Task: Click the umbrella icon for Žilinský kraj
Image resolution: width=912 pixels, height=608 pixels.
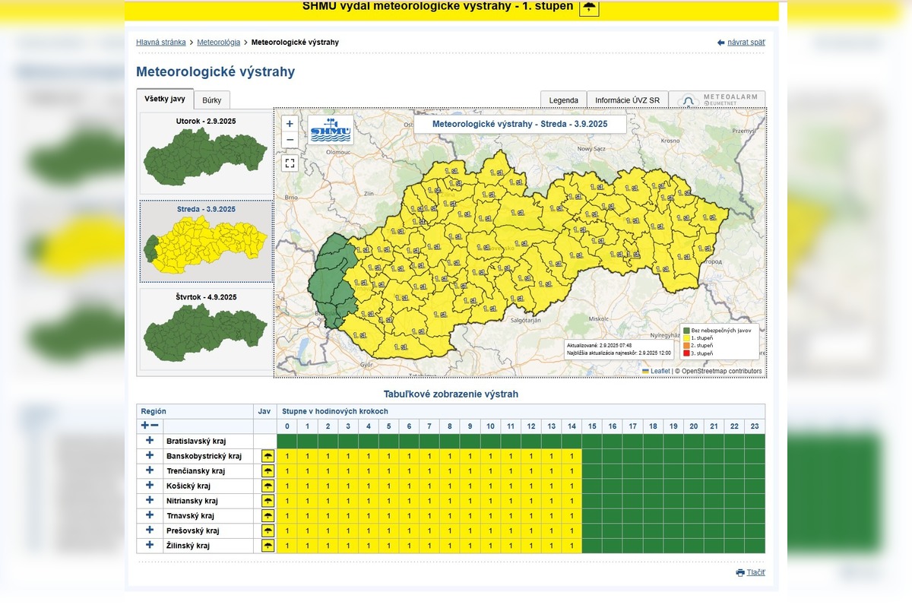Action: pyautogui.click(x=268, y=546)
